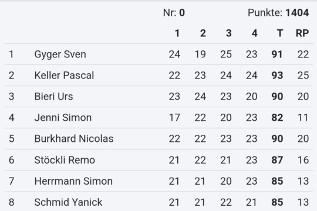Select the Herrmann Simon name
Screen dimensions: 317x211
[x=73, y=181]
